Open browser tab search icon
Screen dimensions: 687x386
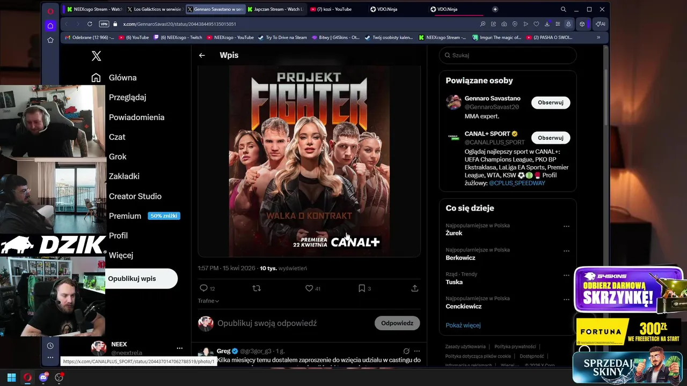point(563,9)
